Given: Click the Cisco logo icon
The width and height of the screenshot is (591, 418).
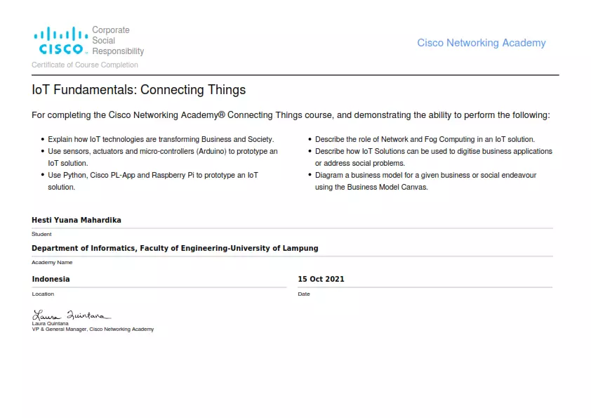Looking at the screenshot, I should (x=60, y=40).
